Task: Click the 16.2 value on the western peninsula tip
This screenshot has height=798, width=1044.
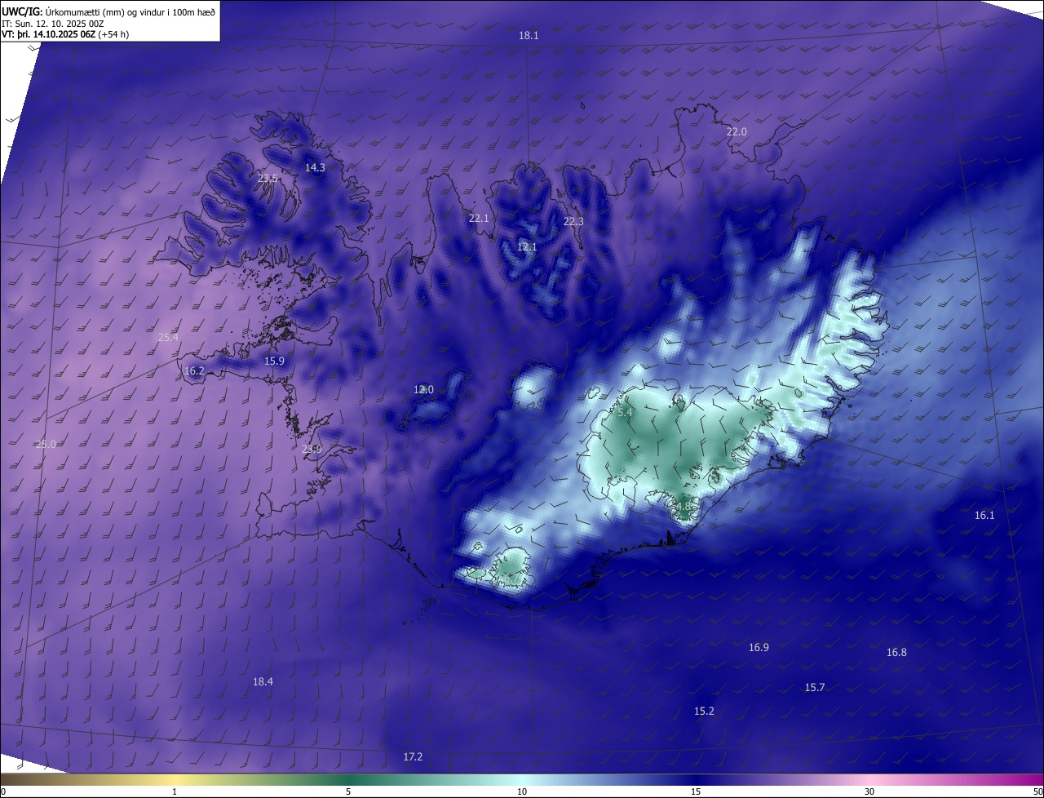Action: point(194,370)
